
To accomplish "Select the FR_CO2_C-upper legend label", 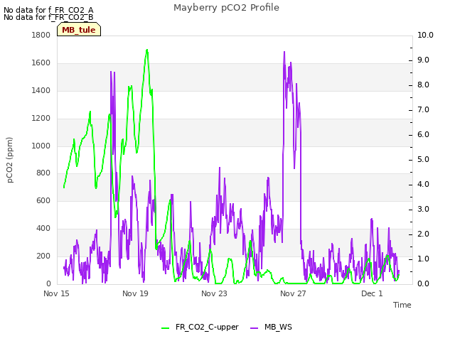I will coord(207,327).
